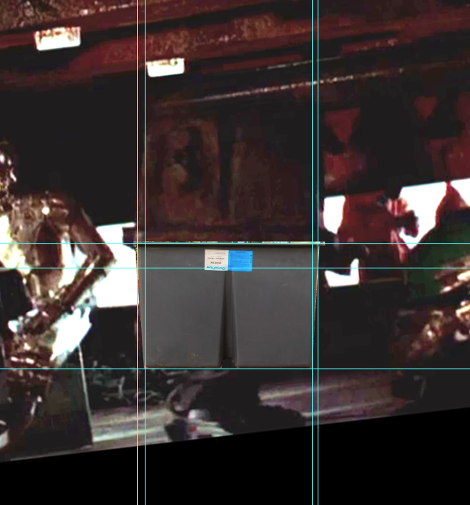
Task: Click the large ceiling light in the upper-left corner
Action: [x=58, y=39]
